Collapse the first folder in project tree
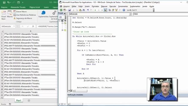This screenshot has width=188, height=106. pos(62,23)
